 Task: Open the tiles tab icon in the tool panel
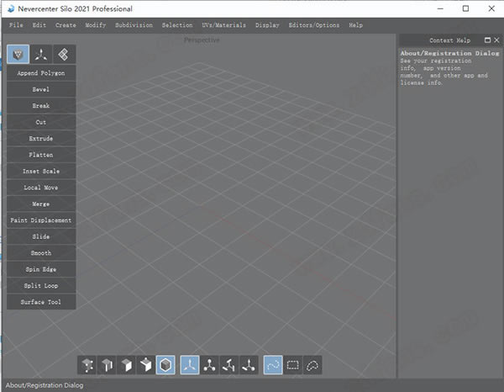64,55
